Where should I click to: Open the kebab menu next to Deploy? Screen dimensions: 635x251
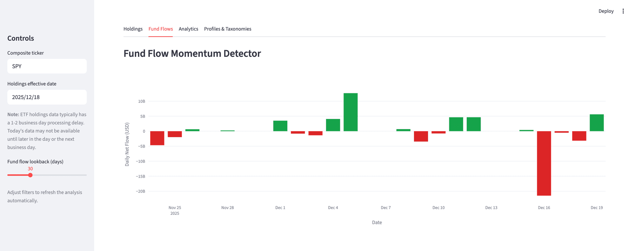coord(623,11)
